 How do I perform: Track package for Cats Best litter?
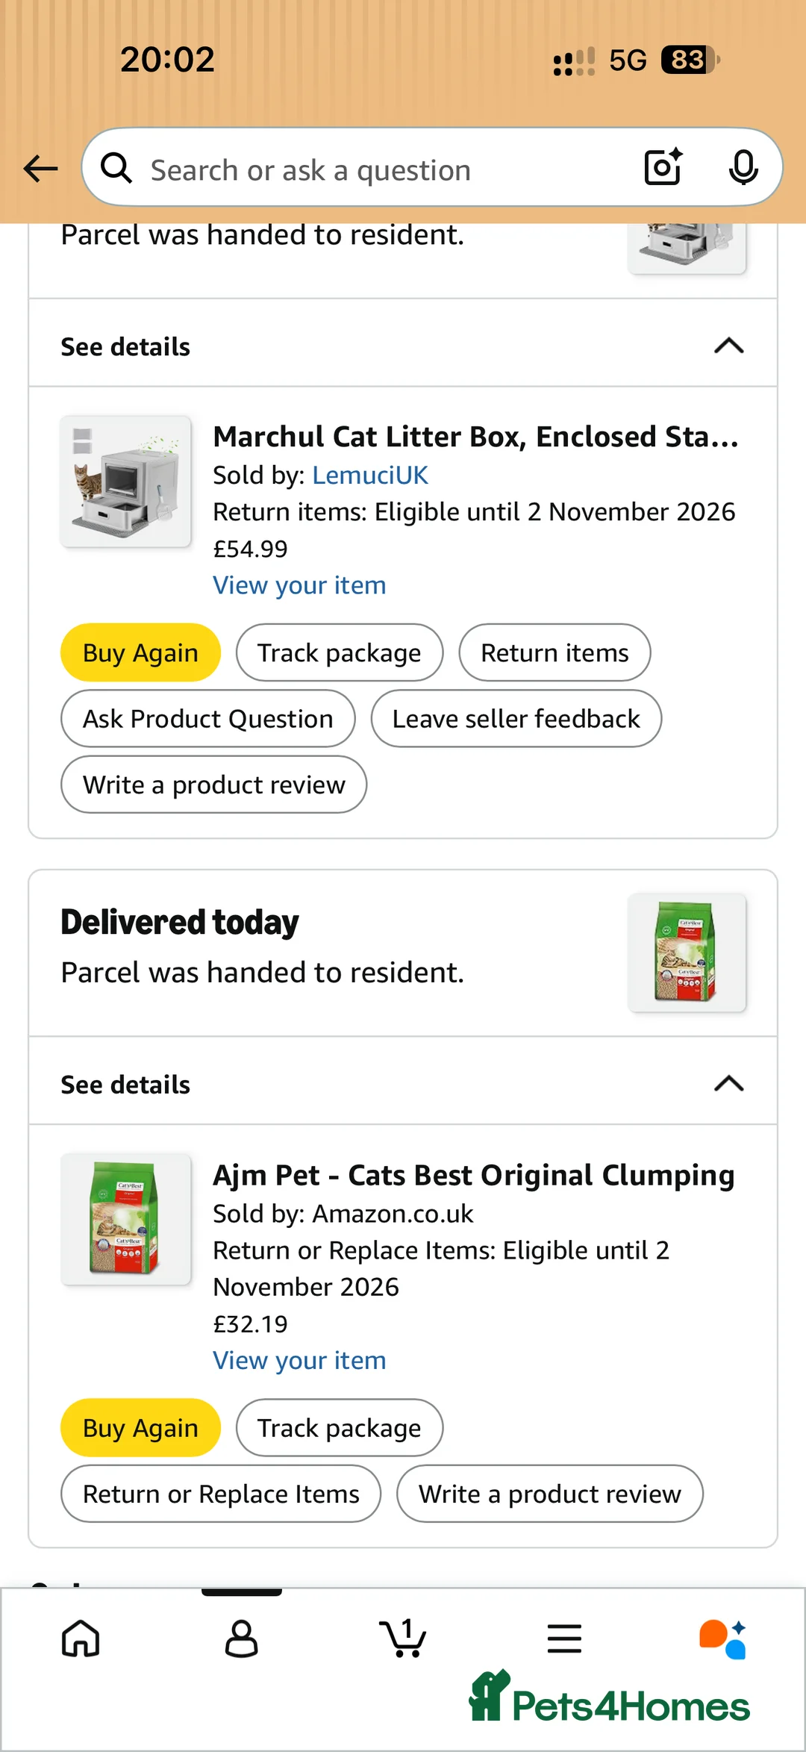[340, 1427]
